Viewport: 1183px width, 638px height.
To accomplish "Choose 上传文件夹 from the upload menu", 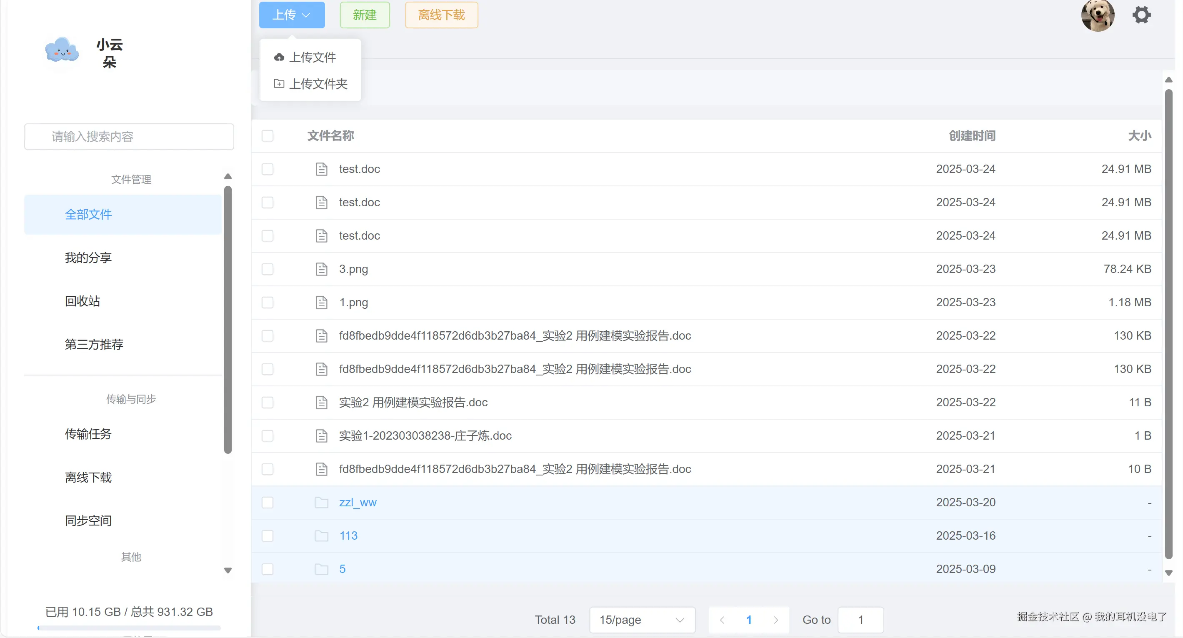I will (x=318, y=84).
